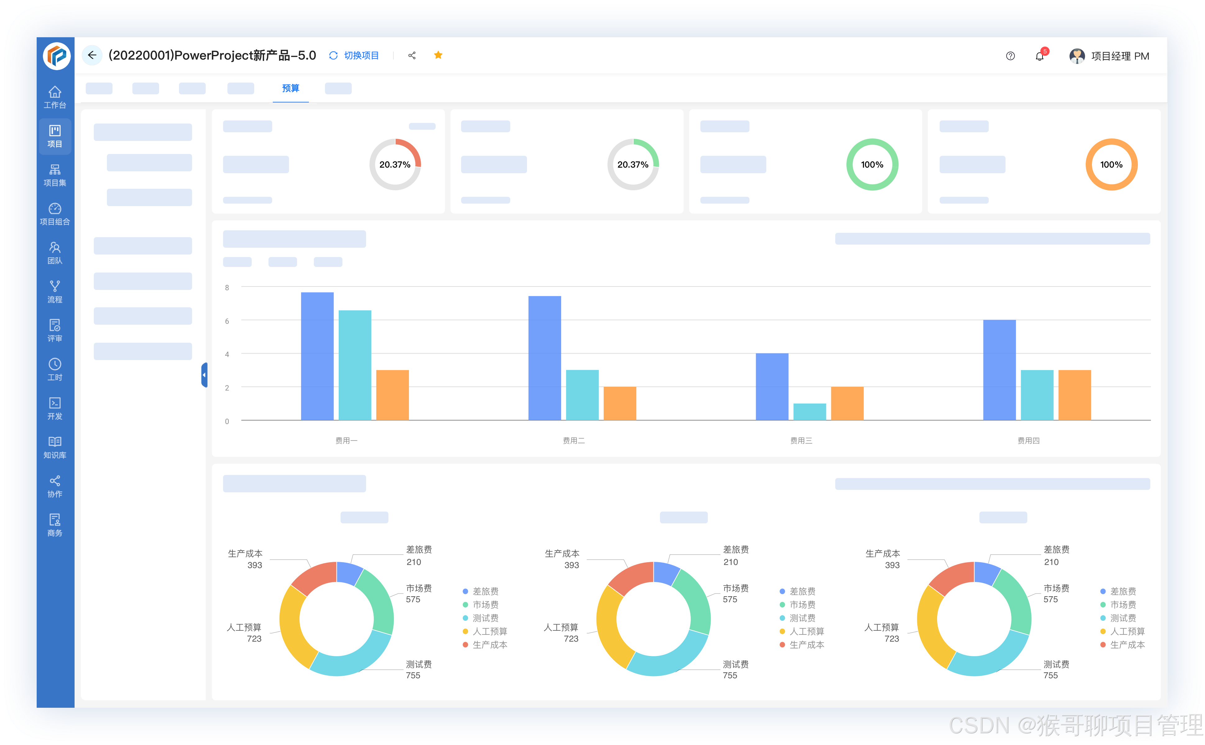1205x745 pixels.
Task: Open the 知识库 knowledge base icon
Action: click(55, 447)
